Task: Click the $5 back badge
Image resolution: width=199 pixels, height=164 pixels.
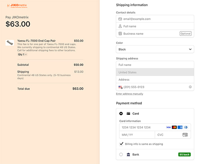Action: pyautogui.click(x=184, y=155)
